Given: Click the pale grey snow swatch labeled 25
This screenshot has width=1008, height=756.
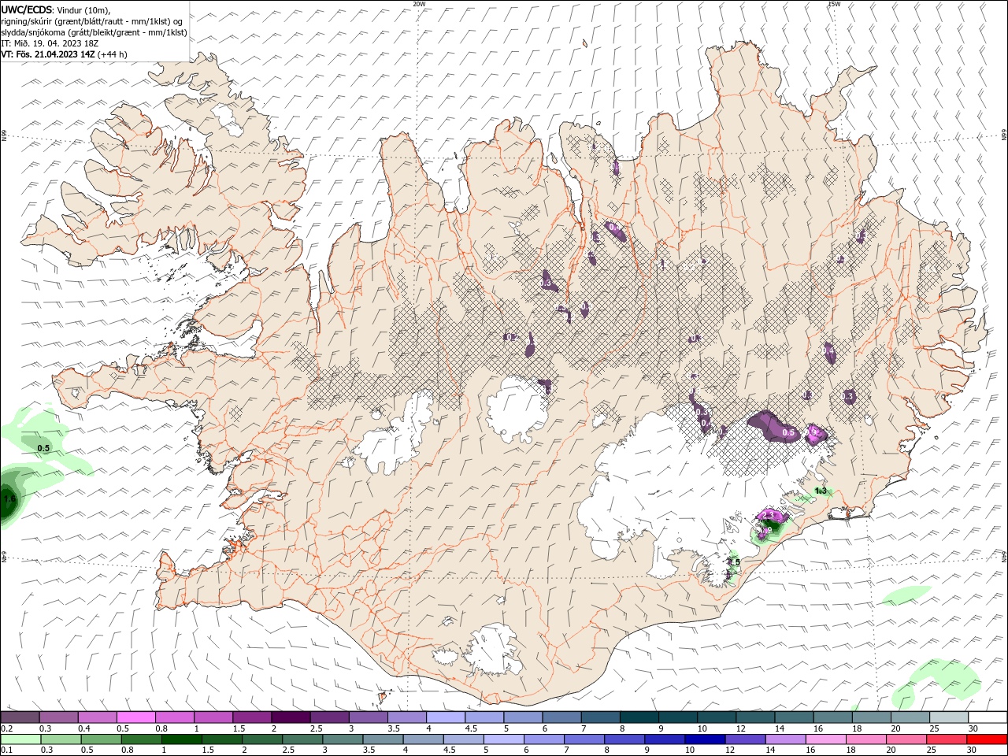Looking at the screenshot, I should [x=949, y=717].
